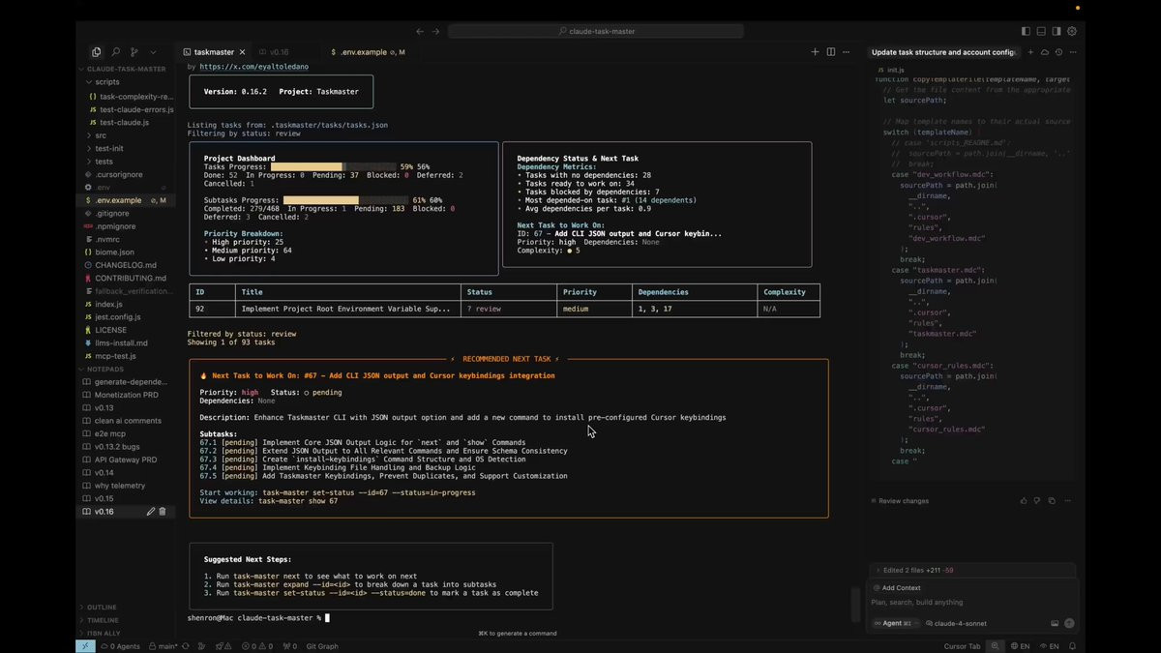1161x653 pixels.
Task: Open editor more actions ellipsis
Action: [847, 52]
